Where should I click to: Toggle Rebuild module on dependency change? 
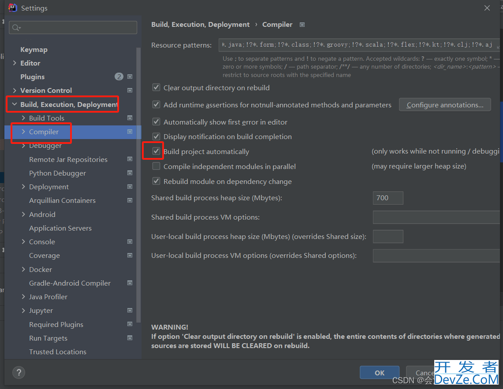(x=156, y=181)
